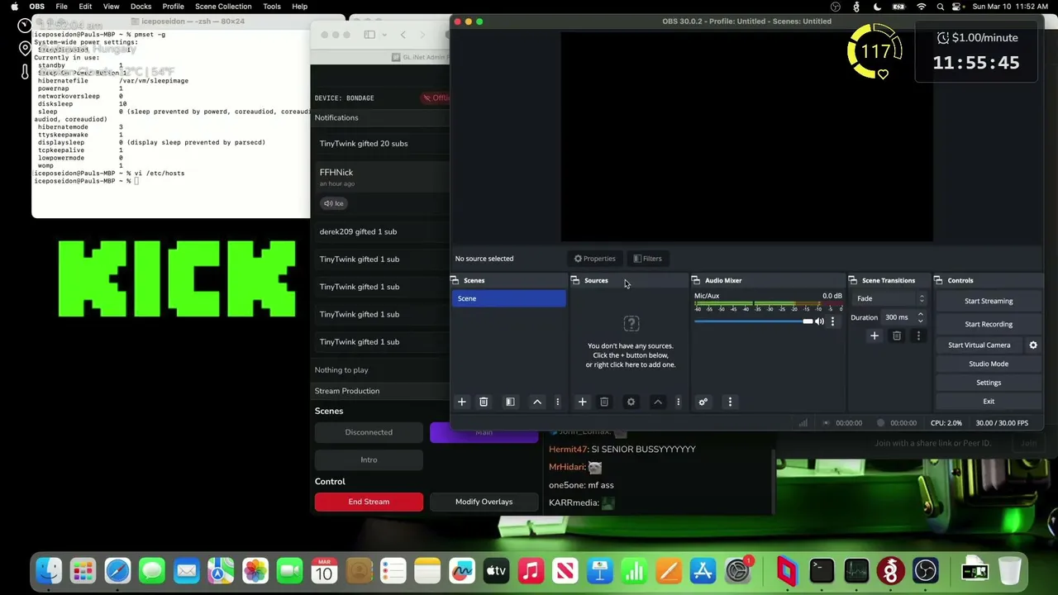Open advanced audio properties gears icon

tap(703, 402)
